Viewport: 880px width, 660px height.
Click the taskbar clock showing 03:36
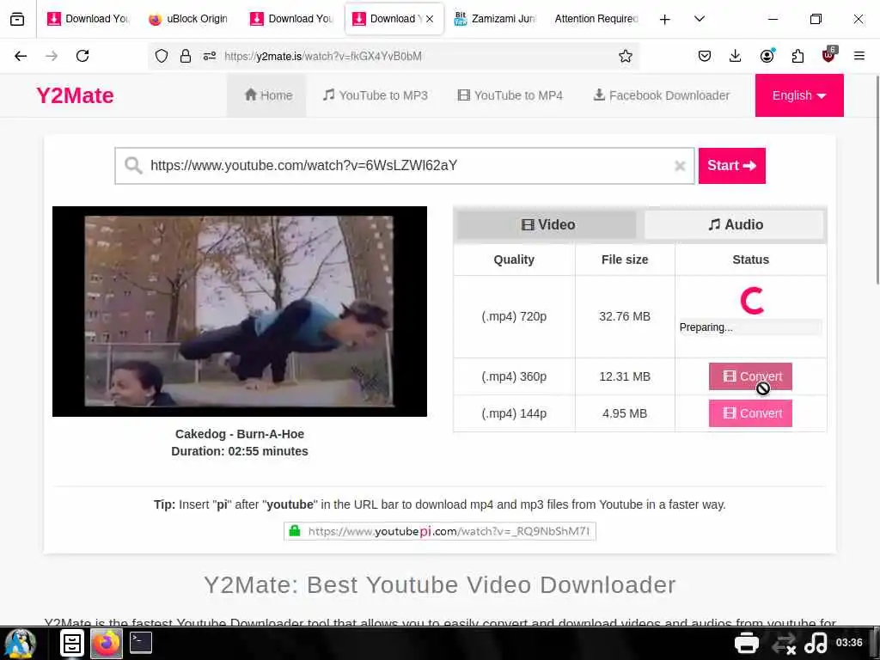[849, 643]
